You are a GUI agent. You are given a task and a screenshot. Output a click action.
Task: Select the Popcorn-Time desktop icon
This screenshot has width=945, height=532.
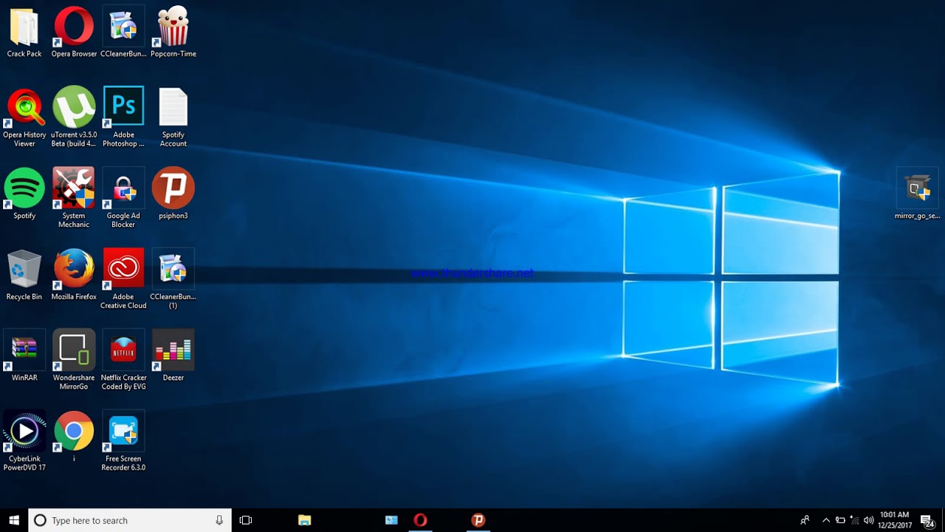coord(173,33)
